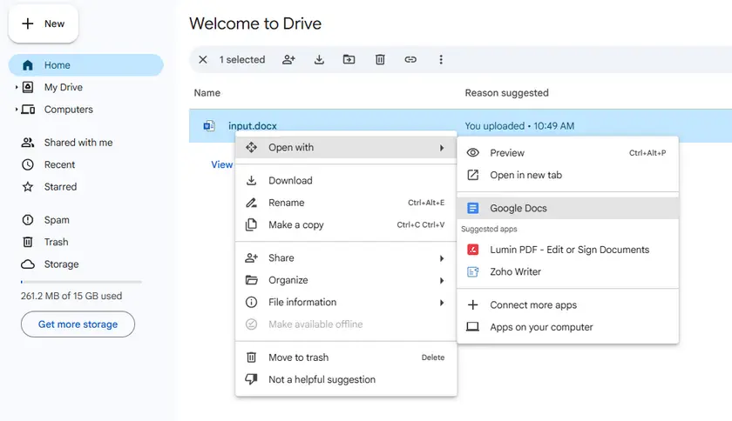The height and width of the screenshot is (421, 732).
Task: Open the Share submenu
Action: click(346, 257)
